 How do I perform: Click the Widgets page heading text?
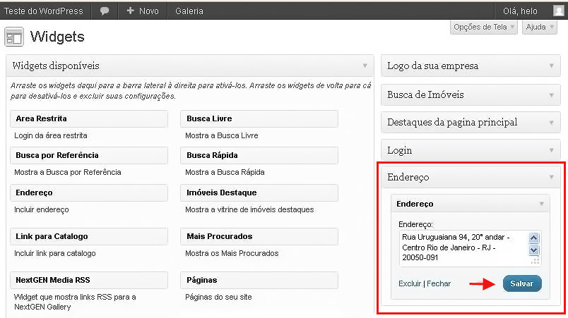point(57,37)
